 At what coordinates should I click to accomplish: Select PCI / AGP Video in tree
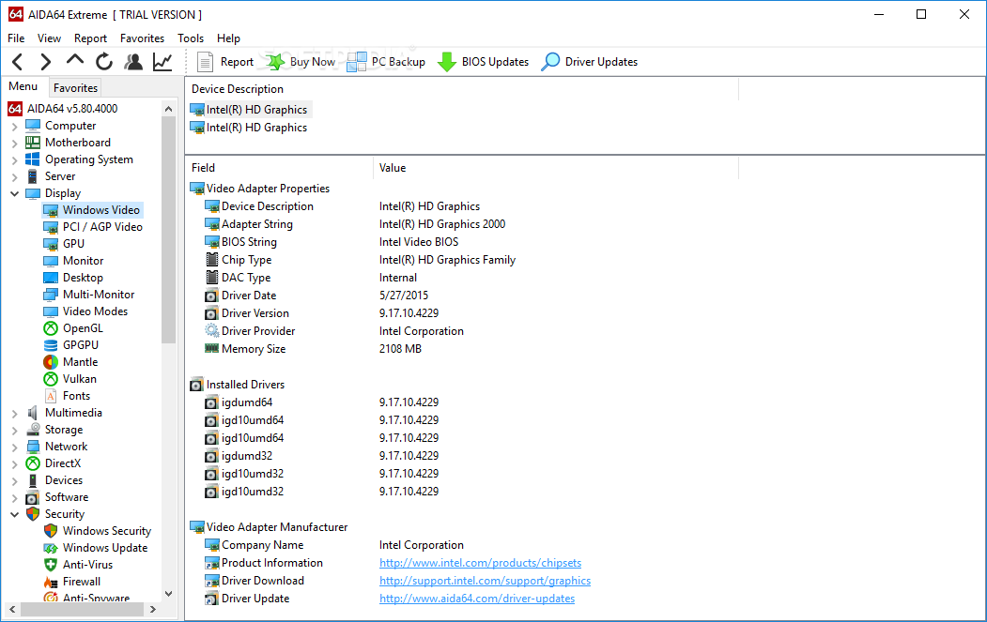click(102, 227)
